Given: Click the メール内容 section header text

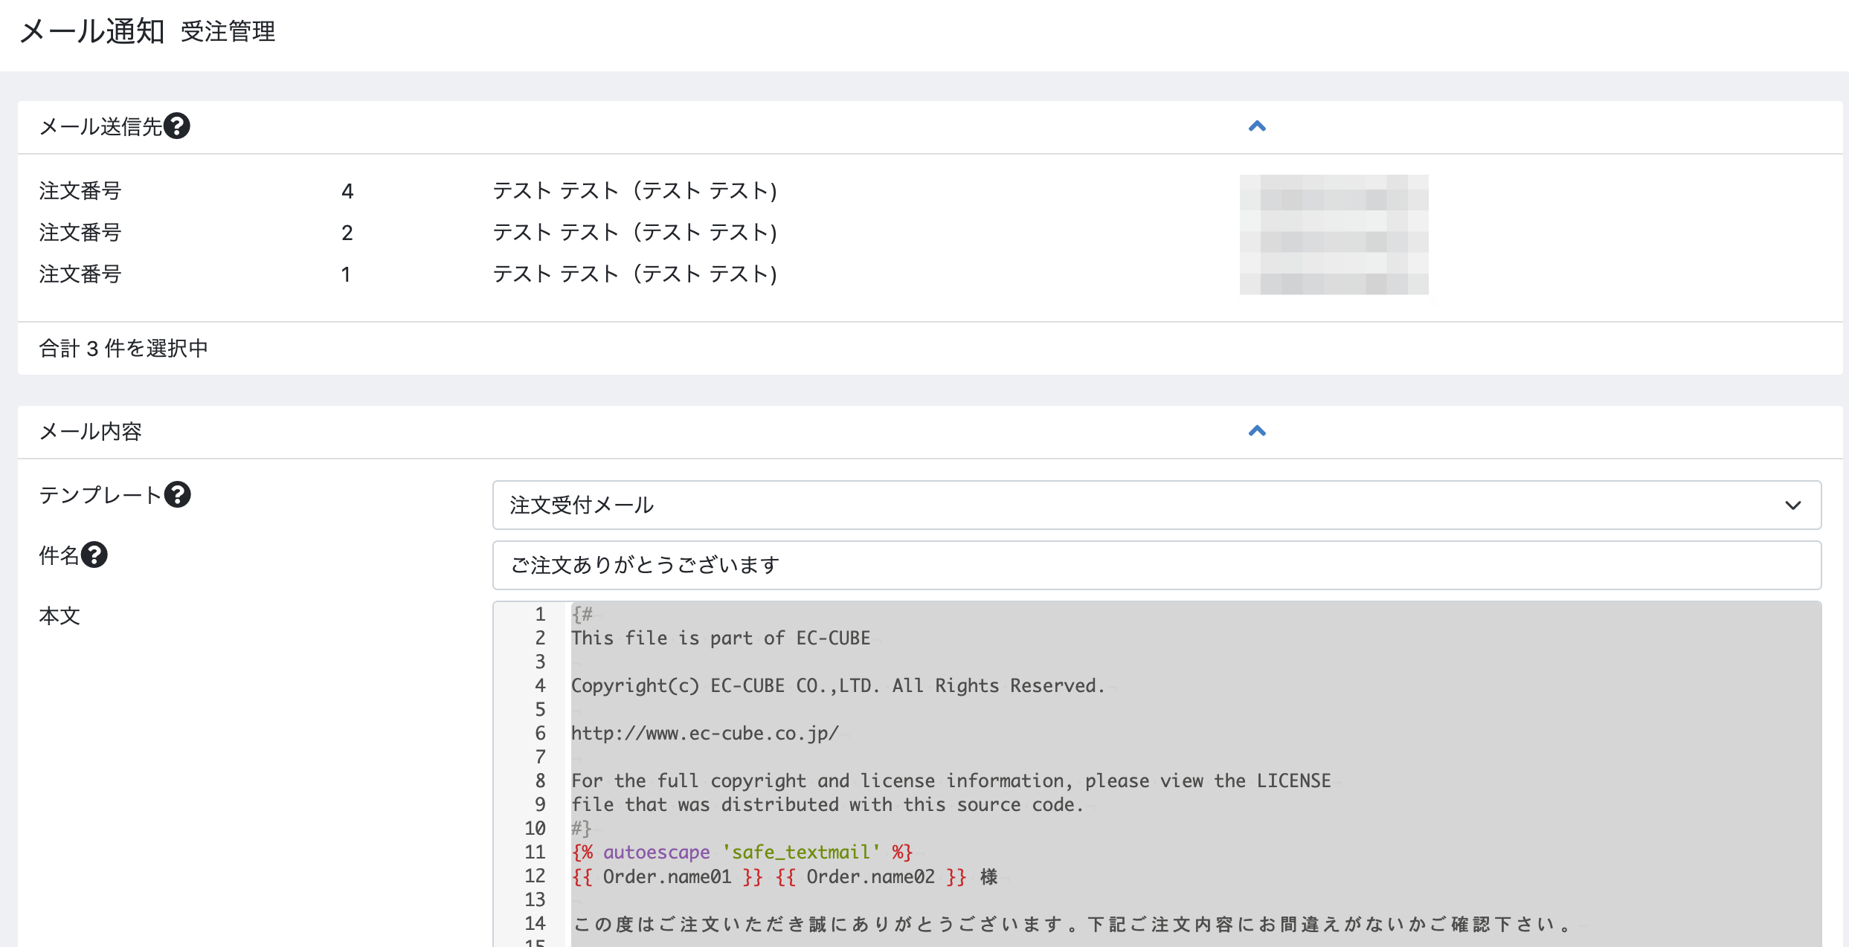Looking at the screenshot, I should tap(90, 431).
